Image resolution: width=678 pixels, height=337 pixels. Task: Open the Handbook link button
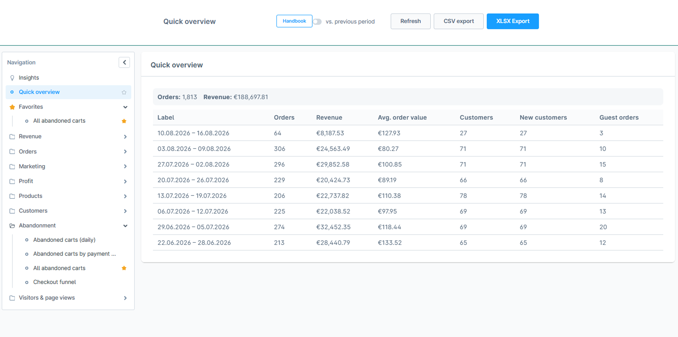(294, 21)
